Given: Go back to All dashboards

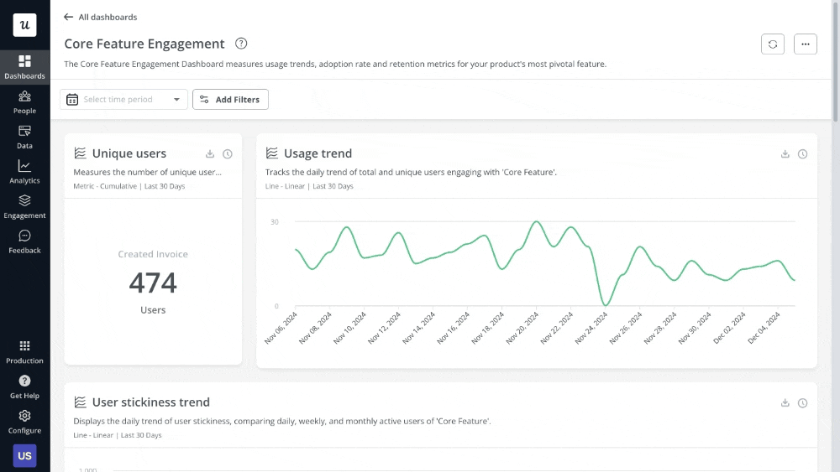Looking at the screenshot, I should click(x=100, y=17).
